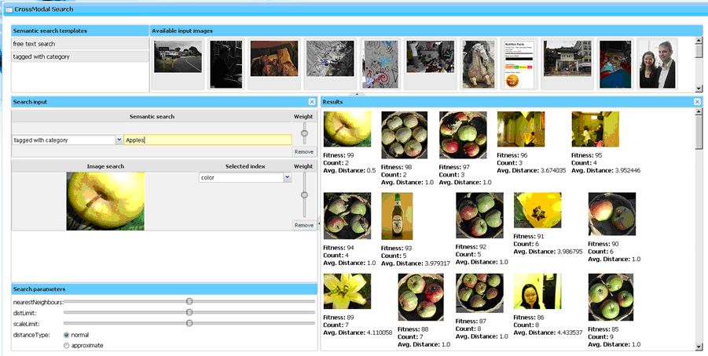Click the CrossModal Search window icon
Viewport: 708px width, 356px height.
(x=9, y=9)
